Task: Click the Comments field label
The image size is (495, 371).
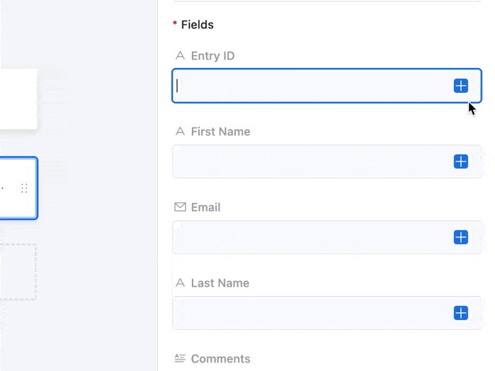Action: pos(220,359)
